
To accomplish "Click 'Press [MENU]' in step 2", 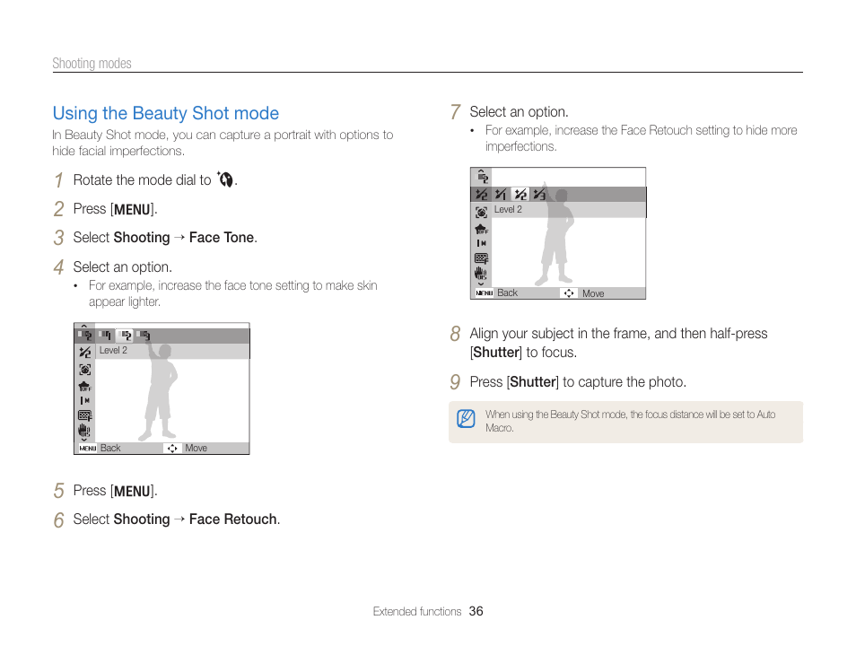I will (115, 209).
